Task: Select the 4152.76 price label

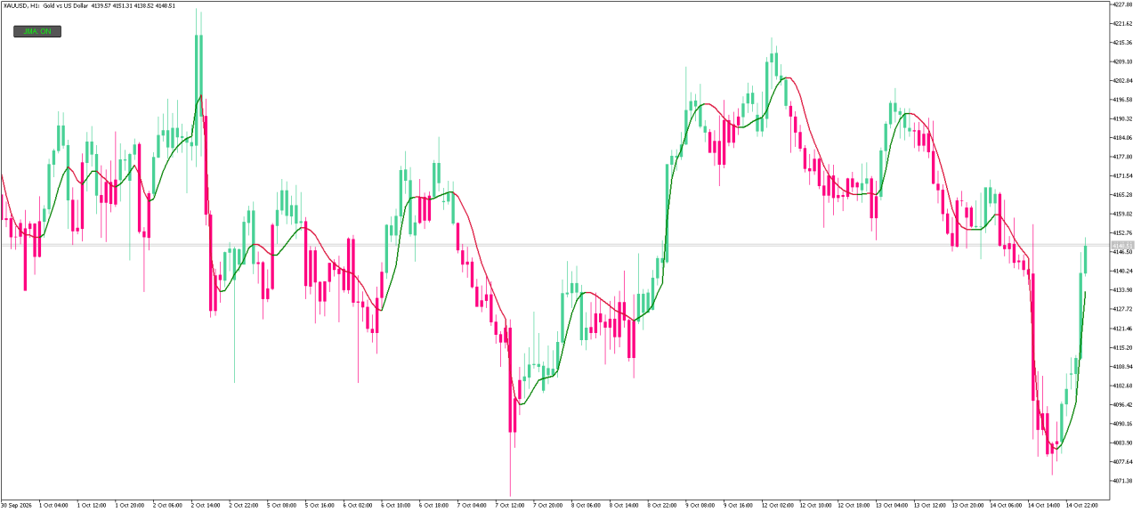Action: point(1121,232)
